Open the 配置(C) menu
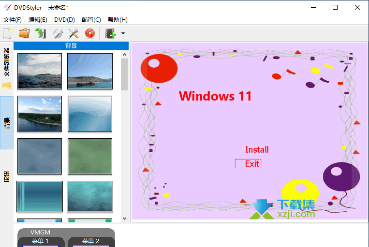Screen dimensions: 369x247 click(91, 19)
